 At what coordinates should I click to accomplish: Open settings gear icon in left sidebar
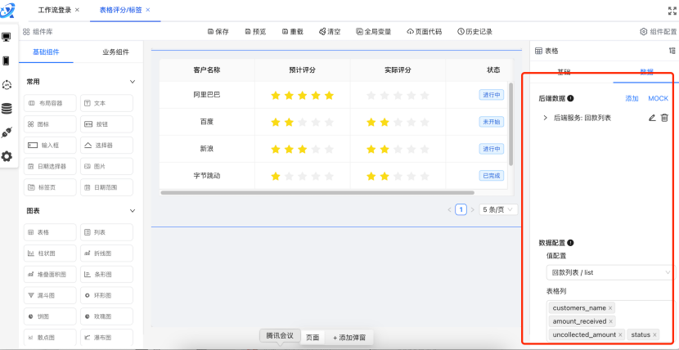click(x=7, y=156)
